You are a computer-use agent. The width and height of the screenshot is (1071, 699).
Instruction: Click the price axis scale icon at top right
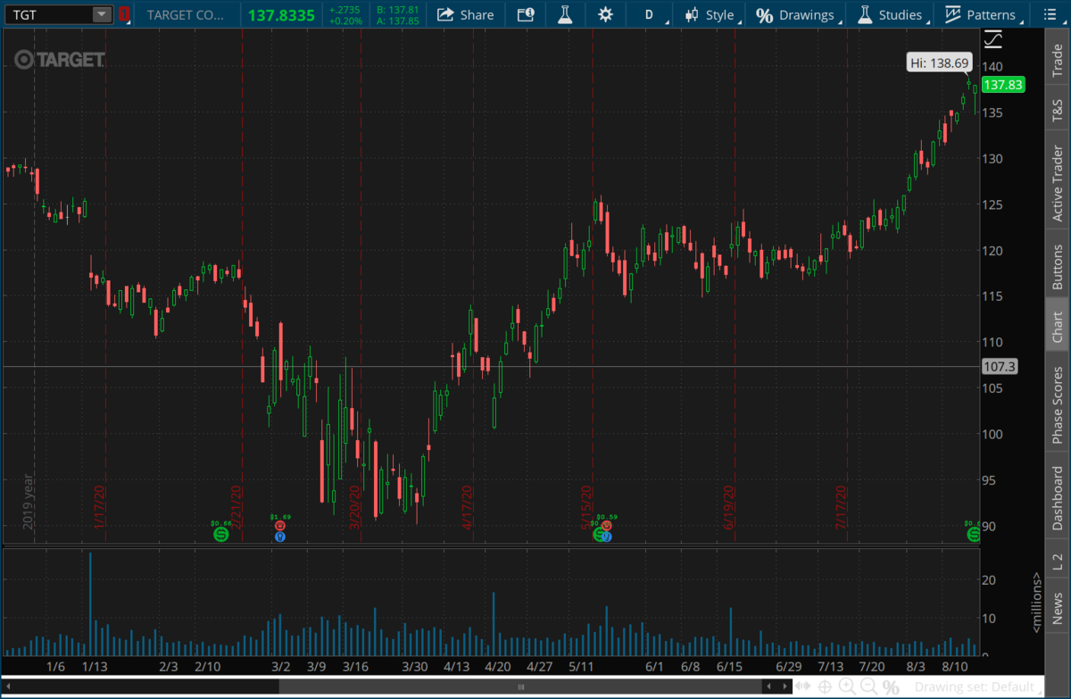coord(992,39)
